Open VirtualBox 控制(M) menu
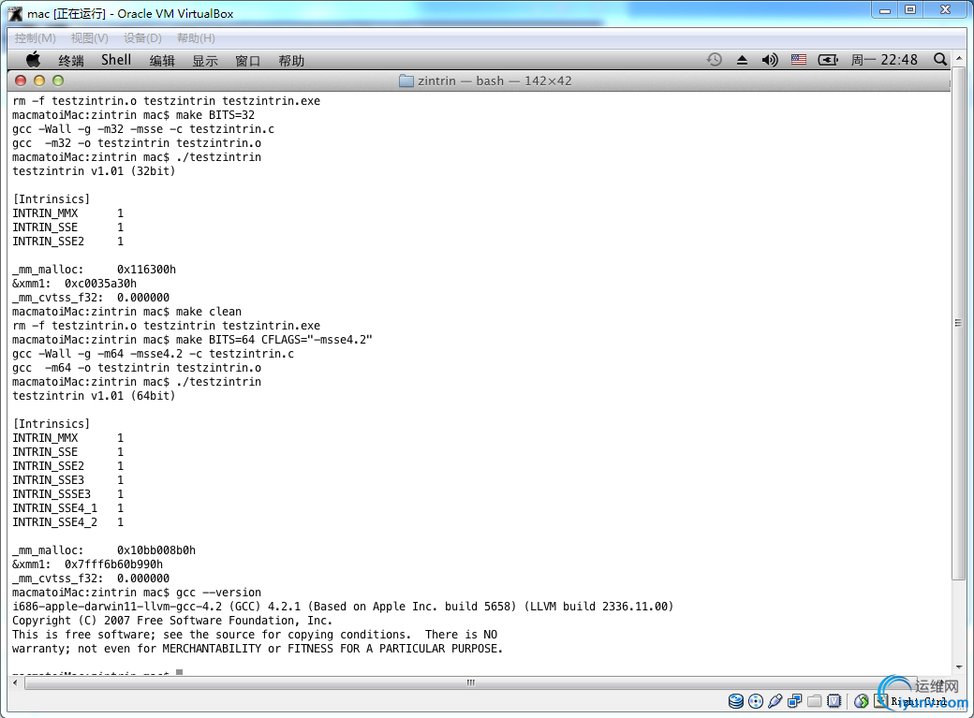 pos(36,37)
